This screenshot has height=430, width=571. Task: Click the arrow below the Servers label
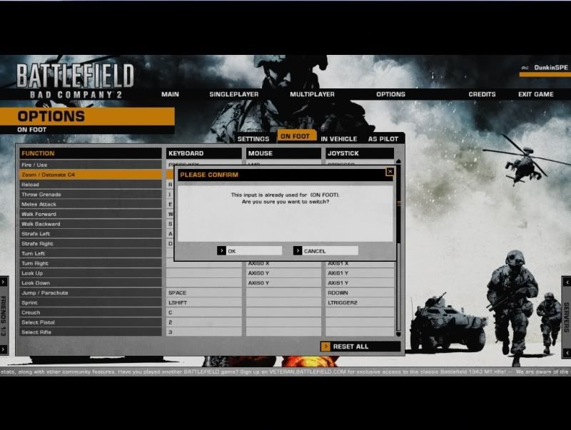tap(567, 352)
